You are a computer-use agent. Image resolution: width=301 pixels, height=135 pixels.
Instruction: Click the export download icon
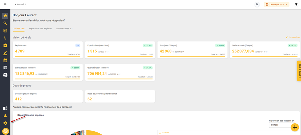coord(160,133)
